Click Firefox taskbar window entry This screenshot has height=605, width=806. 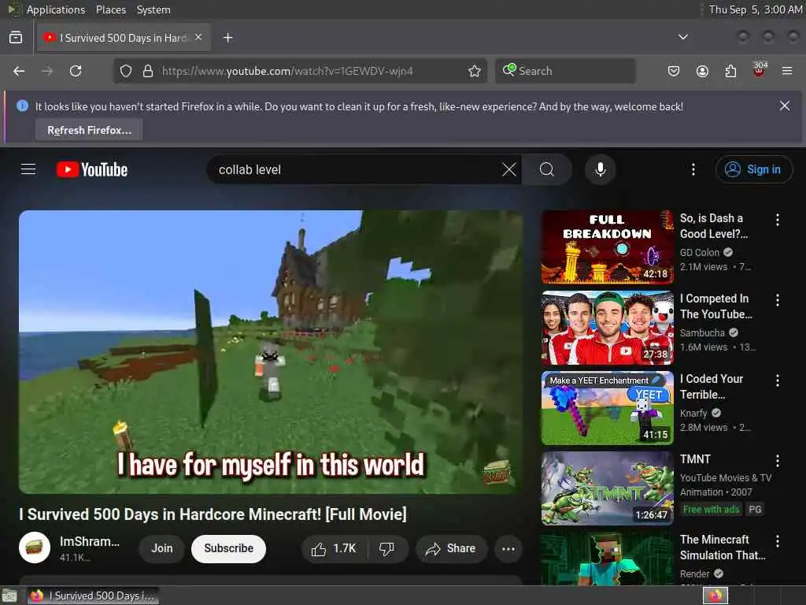93,596
